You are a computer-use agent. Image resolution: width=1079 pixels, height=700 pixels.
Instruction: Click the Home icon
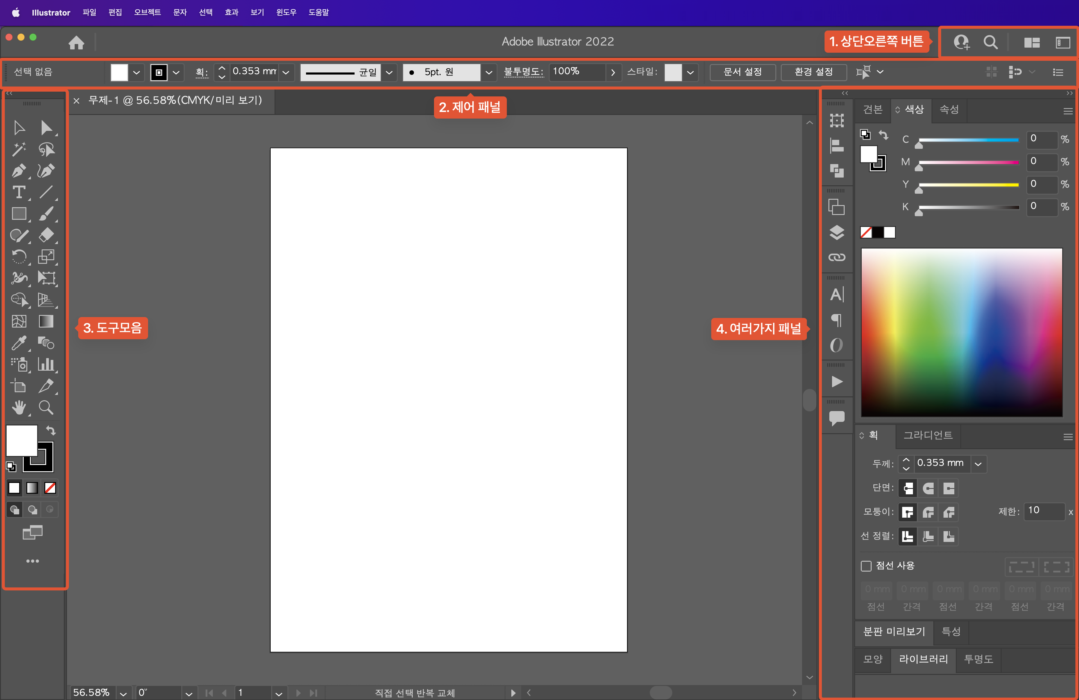[76, 43]
